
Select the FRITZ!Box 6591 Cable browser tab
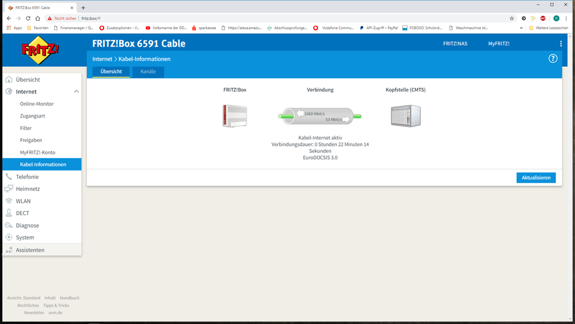coord(40,7)
